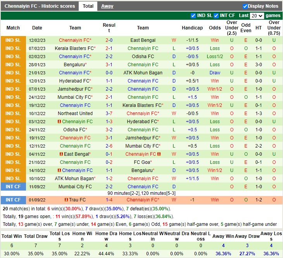Click the Handicap column header
Viewport: 283px width, 258px height.
click(192, 28)
